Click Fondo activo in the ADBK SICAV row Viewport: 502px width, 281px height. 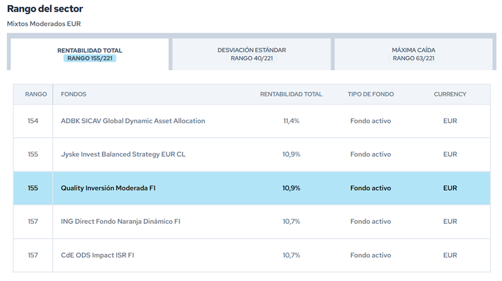(371, 121)
